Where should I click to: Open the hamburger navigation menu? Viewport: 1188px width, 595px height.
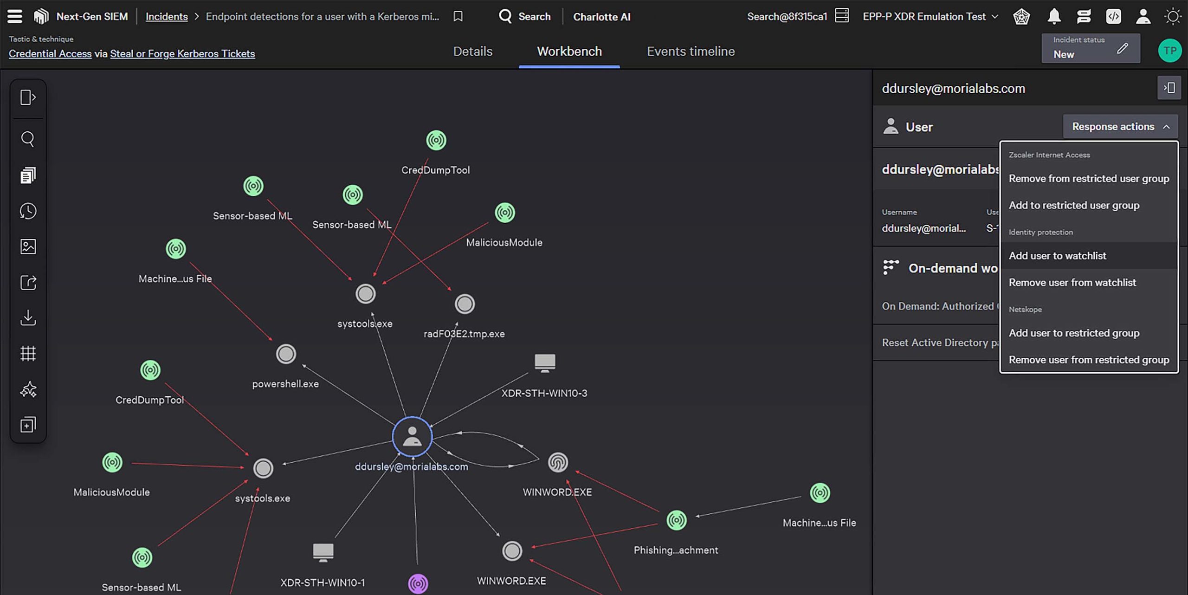coord(14,16)
